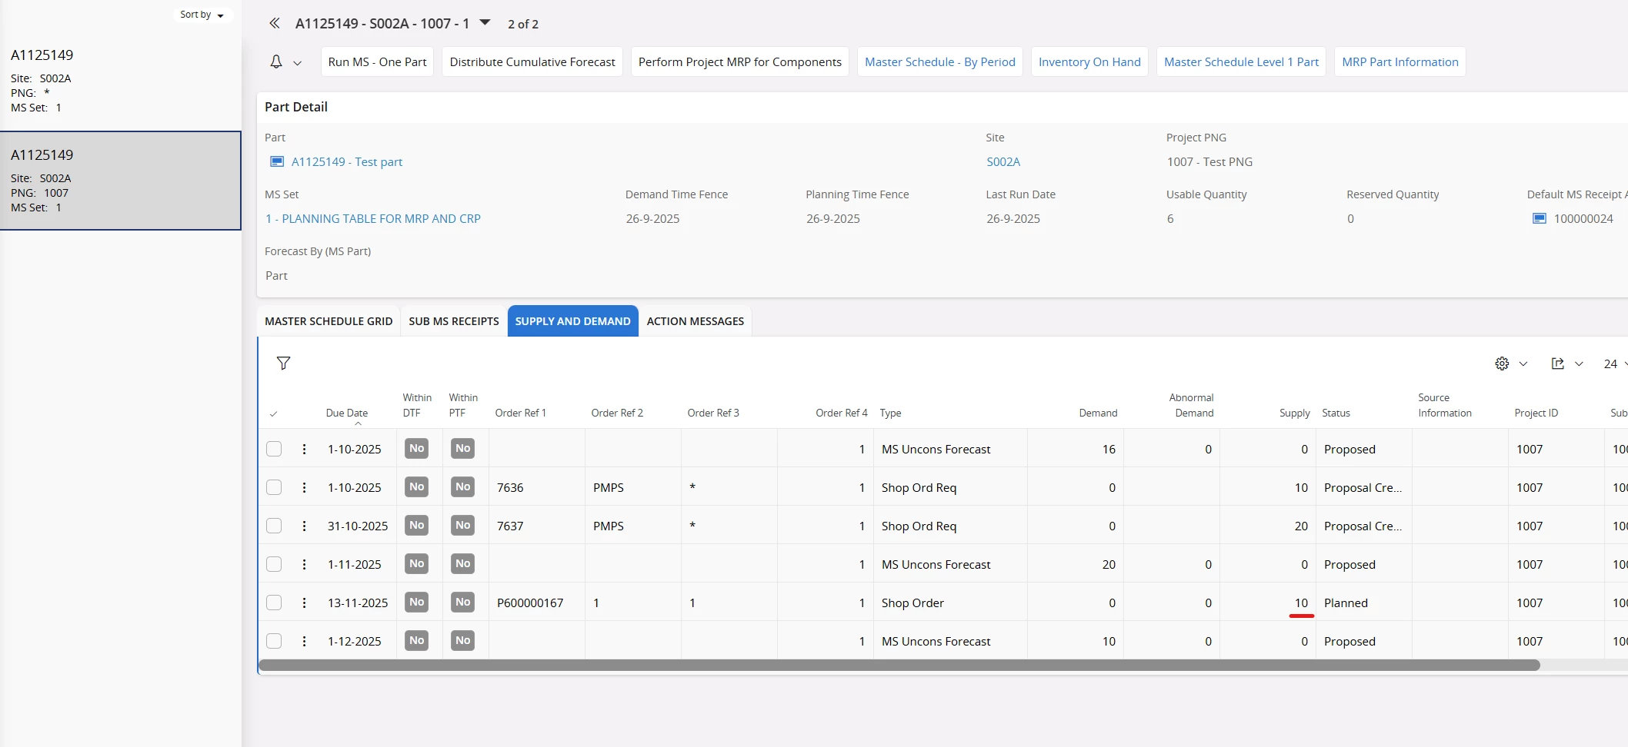The width and height of the screenshot is (1628, 747).
Task: Open record selector dropdown beside A1125149 title
Action: [485, 23]
